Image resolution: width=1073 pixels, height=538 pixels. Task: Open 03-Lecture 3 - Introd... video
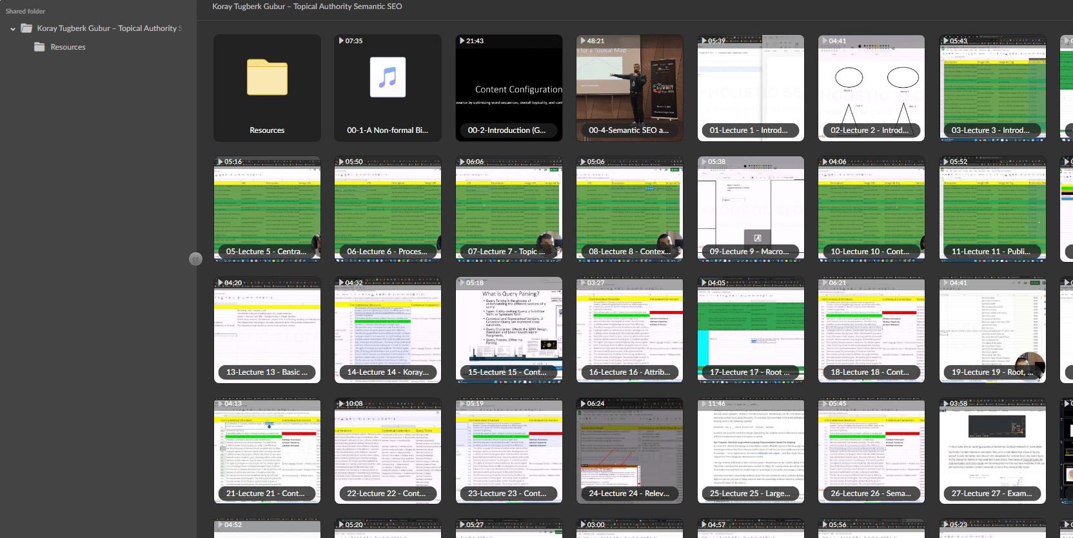point(992,88)
